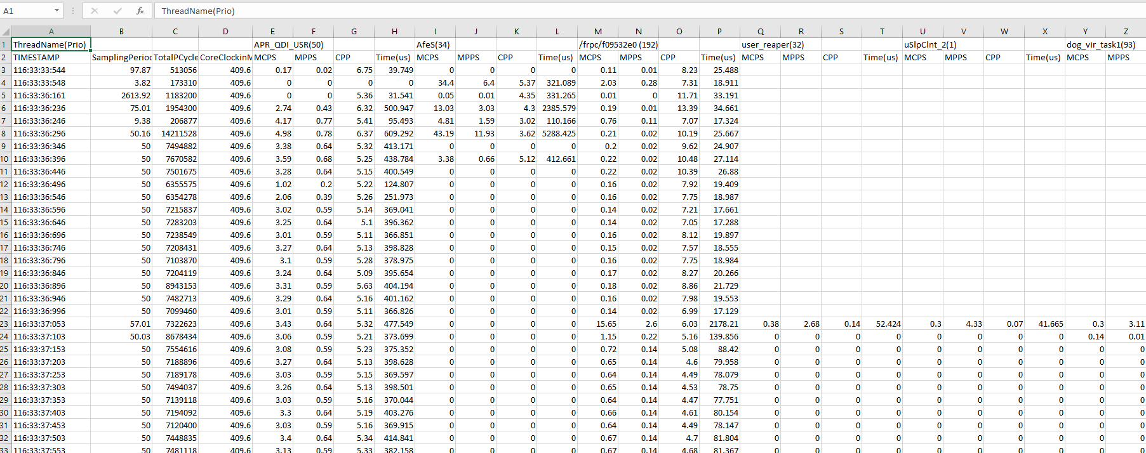Select column I header
Image resolution: width=1146 pixels, height=453 pixels.
pyautogui.click(x=435, y=31)
